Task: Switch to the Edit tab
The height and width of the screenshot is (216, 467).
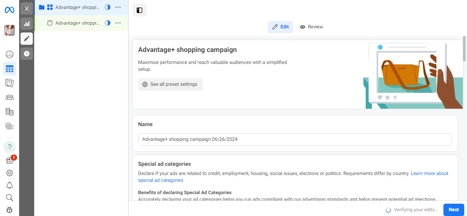Action: (280, 27)
